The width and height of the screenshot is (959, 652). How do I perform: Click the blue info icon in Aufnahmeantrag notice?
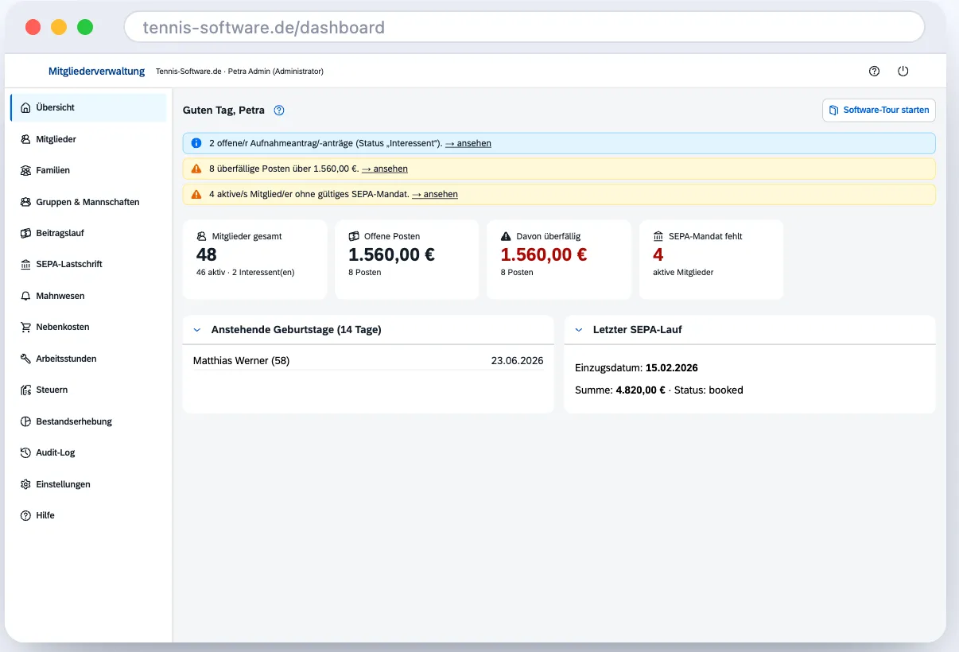pyautogui.click(x=196, y=143)
